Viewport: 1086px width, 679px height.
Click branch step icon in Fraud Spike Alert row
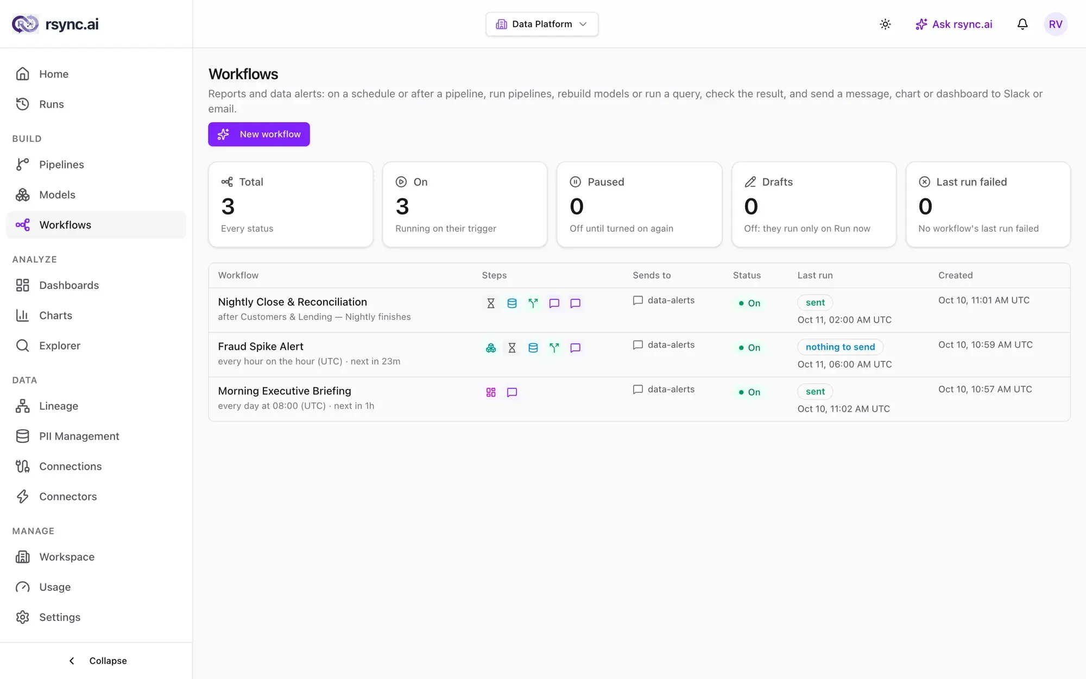click(554, 348)
